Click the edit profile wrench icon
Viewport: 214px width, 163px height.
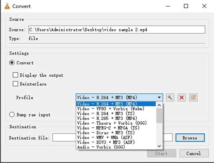coord(170,98)
